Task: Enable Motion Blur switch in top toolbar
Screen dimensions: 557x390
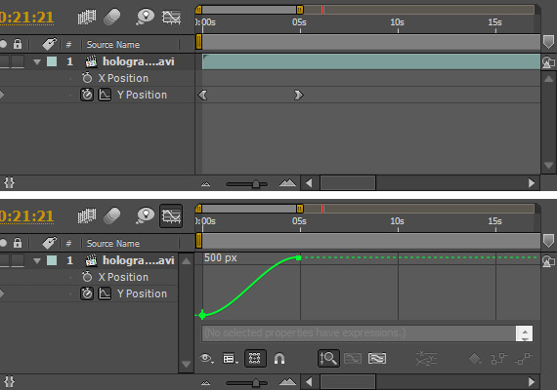Action: pos(112,17)
